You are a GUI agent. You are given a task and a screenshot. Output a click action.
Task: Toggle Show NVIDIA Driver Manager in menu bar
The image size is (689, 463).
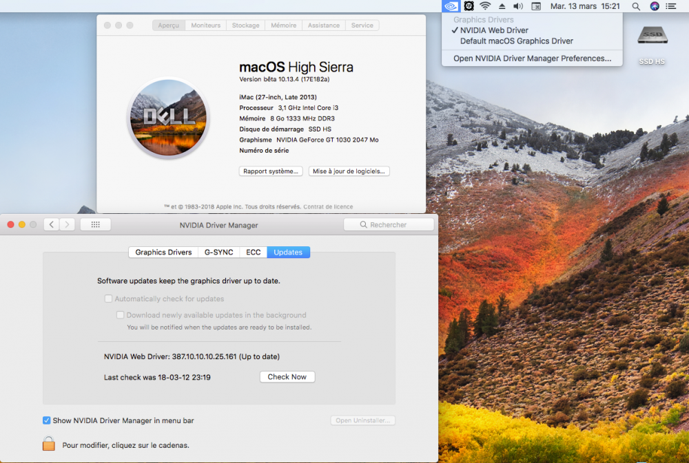[46, 420]
